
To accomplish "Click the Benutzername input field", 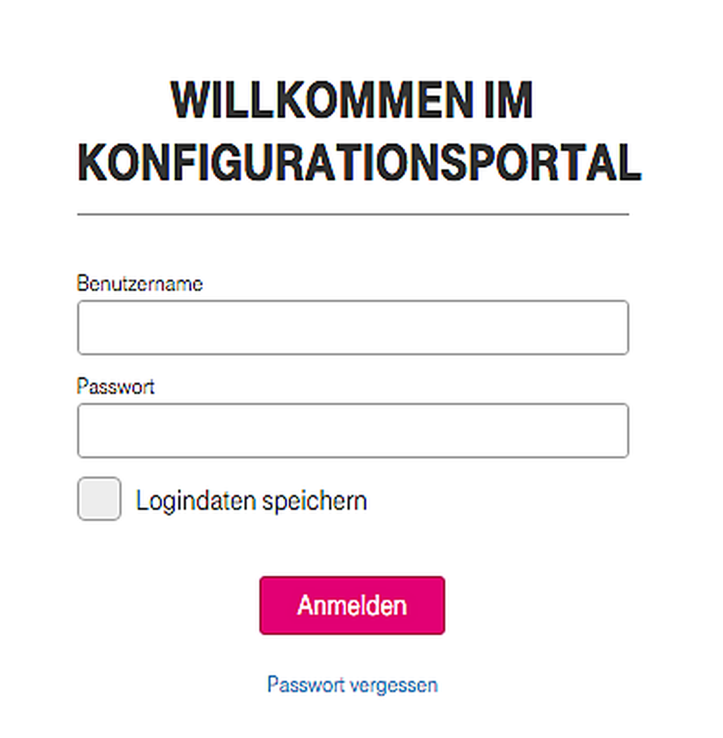I will pyautogui.click(x=353, y=327).
